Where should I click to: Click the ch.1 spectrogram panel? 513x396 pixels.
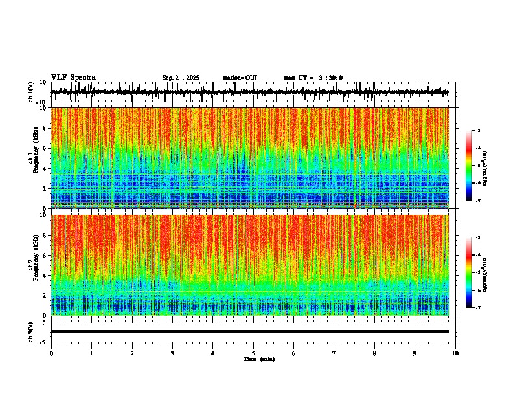[250, 158]
